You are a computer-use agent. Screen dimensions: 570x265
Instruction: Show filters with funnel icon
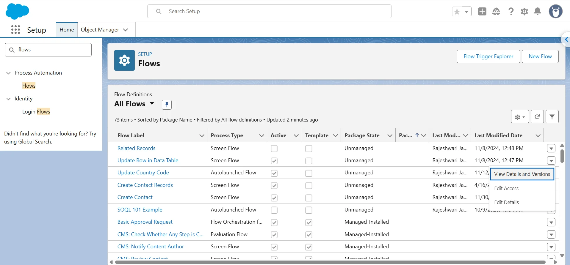[552, 117]
